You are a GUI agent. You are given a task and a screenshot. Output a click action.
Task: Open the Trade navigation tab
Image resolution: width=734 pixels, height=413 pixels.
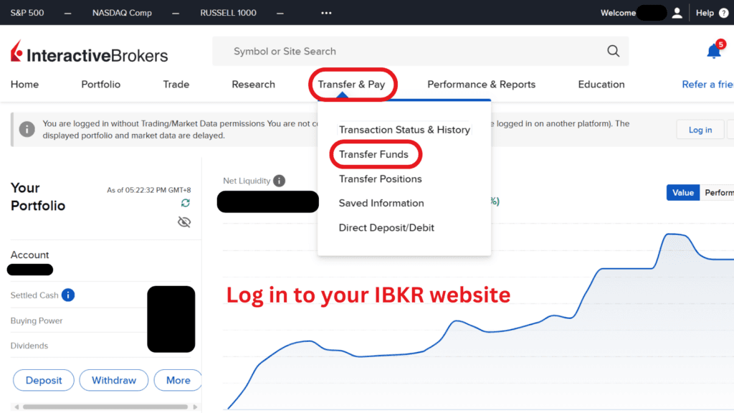tap(176, 84)
